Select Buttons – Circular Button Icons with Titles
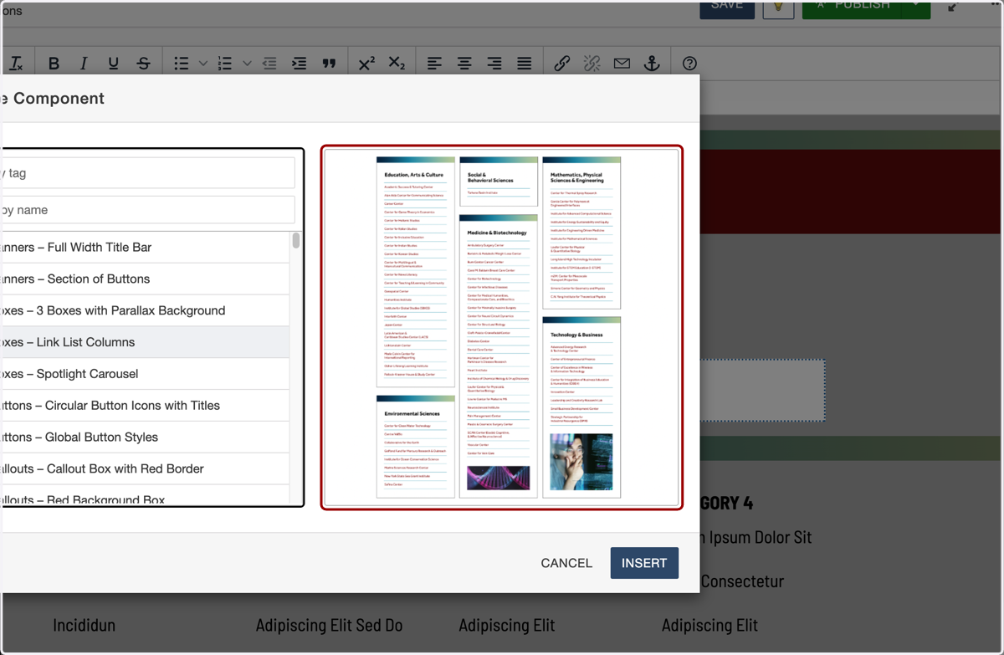1004x655 pixels. point(146,406)
